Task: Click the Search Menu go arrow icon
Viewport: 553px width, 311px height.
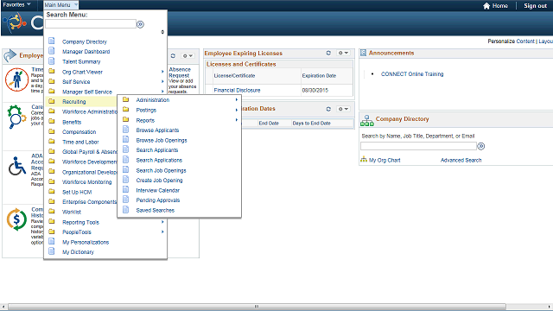Action: click(x=140, y=24)
